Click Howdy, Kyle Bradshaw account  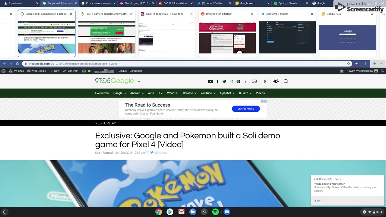[x=362, y=71]
